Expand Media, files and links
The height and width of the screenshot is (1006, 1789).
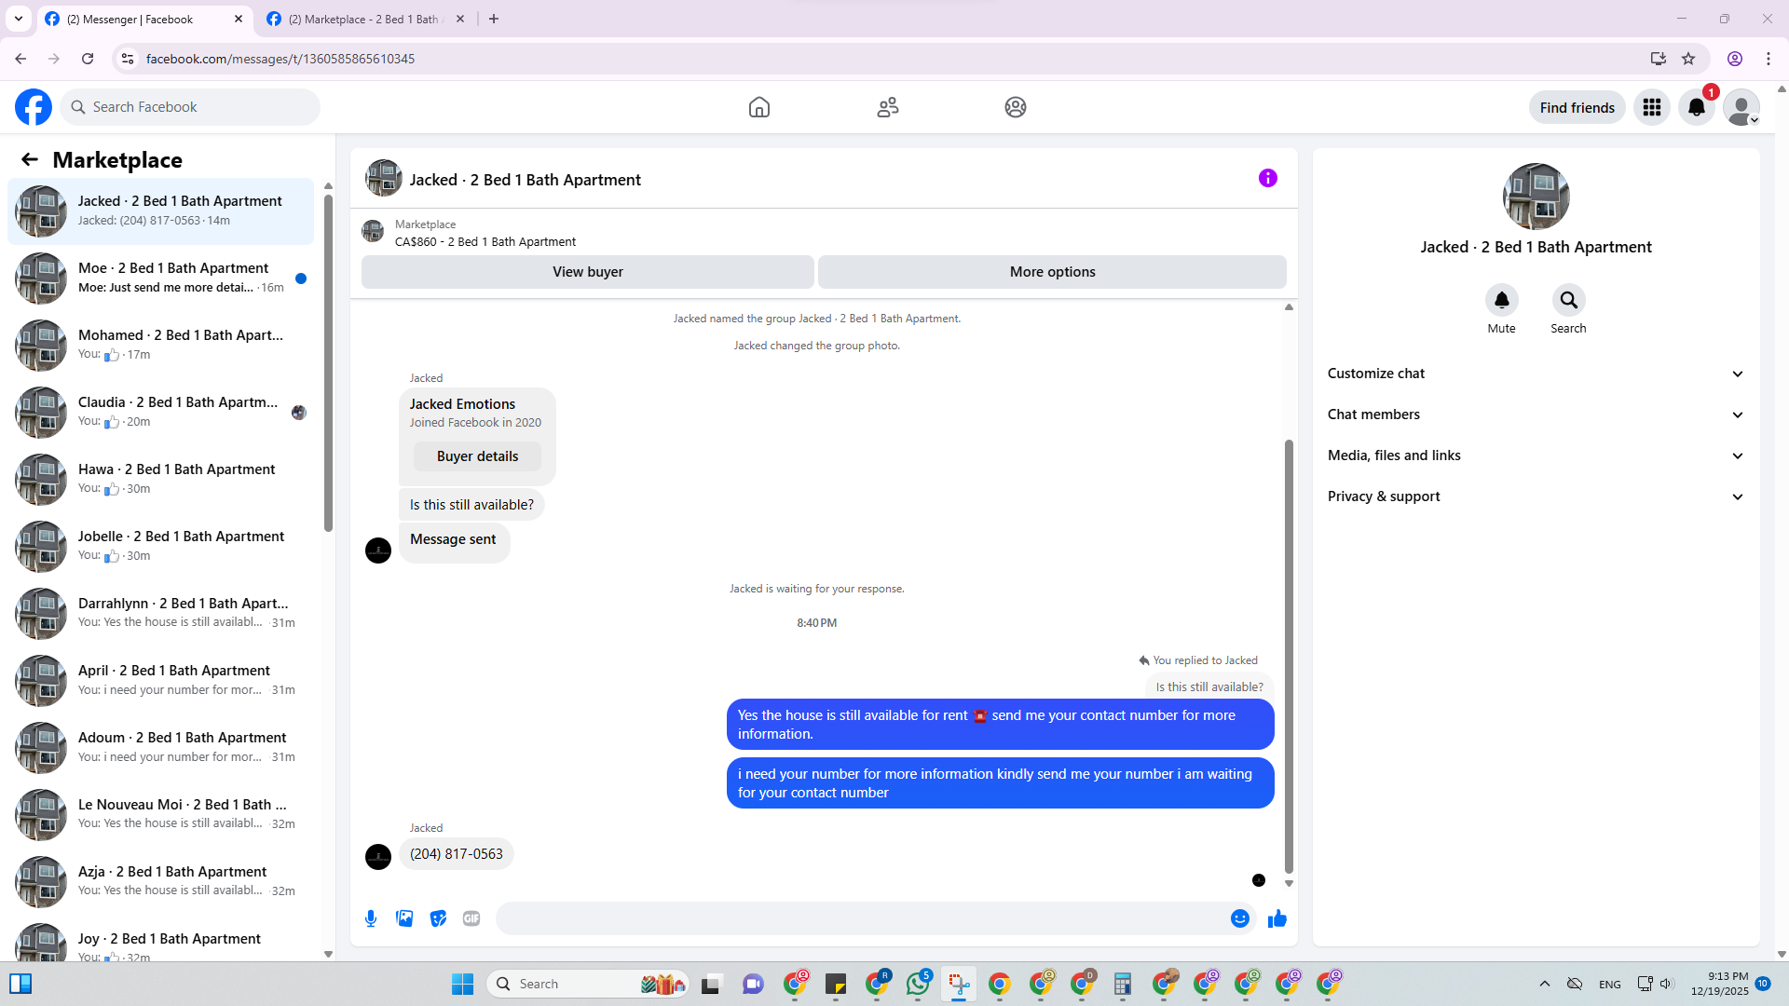coord(1535,455)
